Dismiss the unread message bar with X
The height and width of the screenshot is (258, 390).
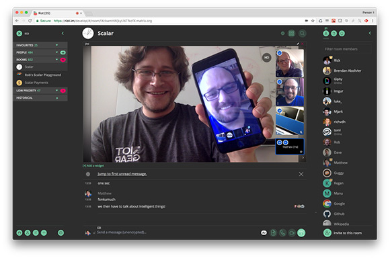(x=301, y=174)
